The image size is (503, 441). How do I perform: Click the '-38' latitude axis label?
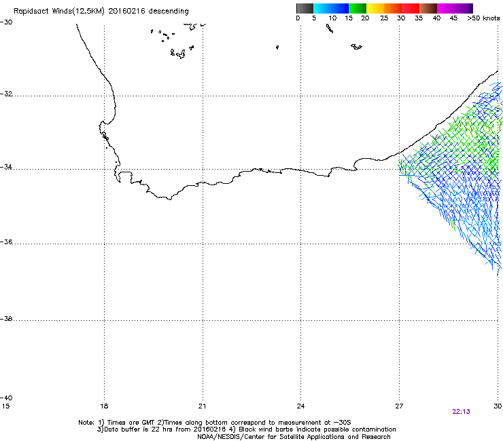pyautogui.click(x=6, y=319)
